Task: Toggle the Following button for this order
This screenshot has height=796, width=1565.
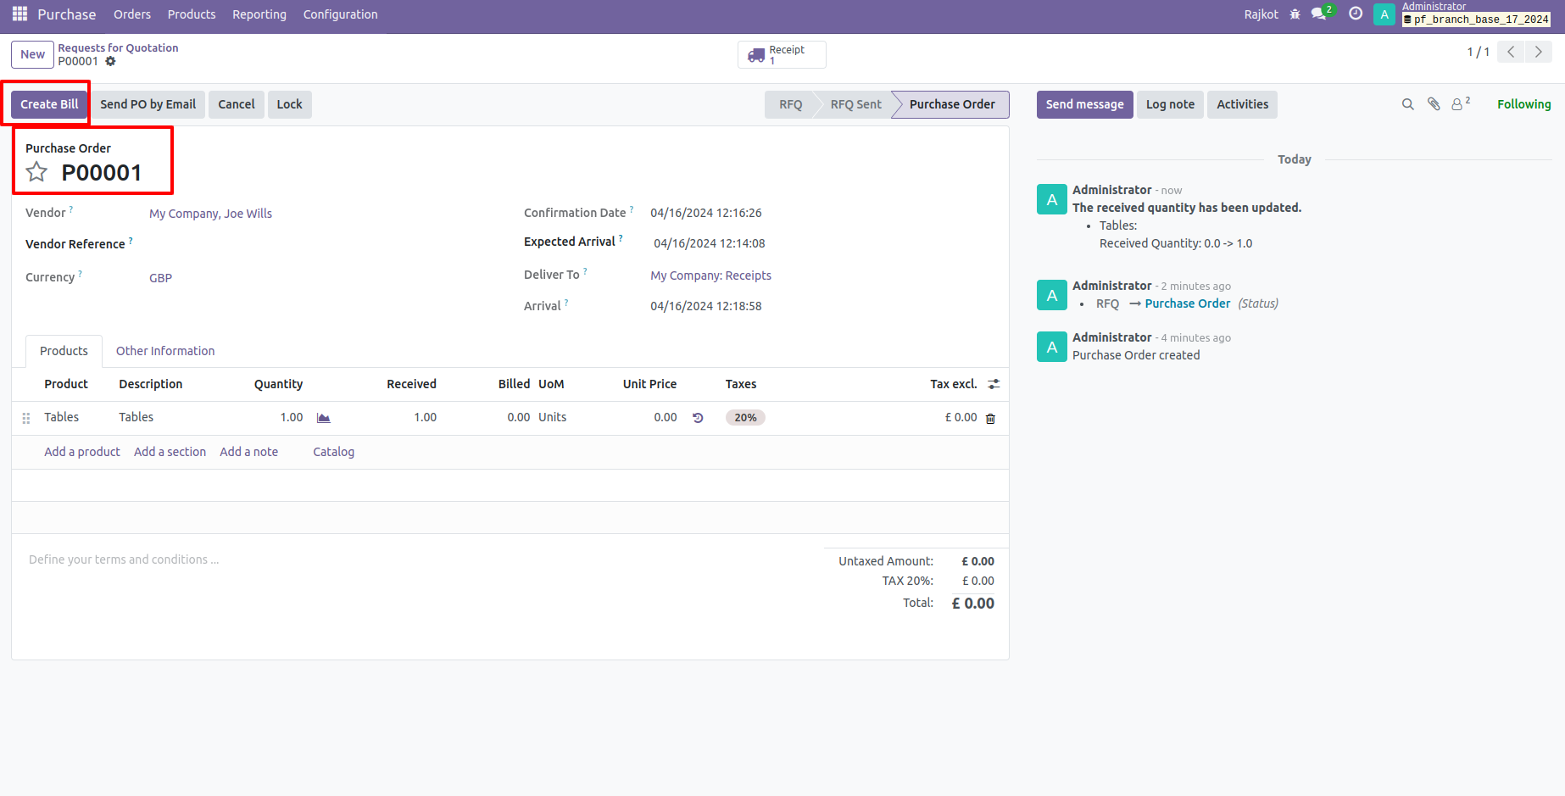Action: tap(1523, 103)
